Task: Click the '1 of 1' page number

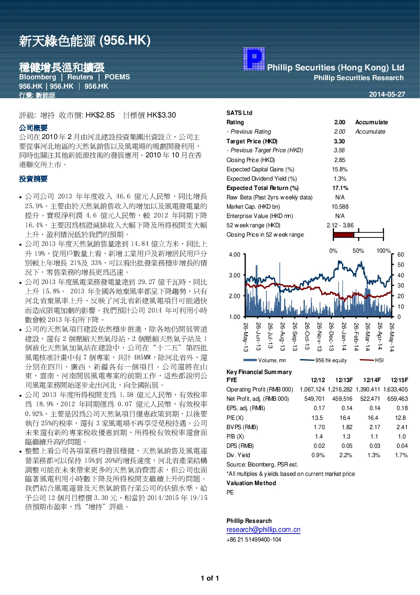Action: [210, 578]
